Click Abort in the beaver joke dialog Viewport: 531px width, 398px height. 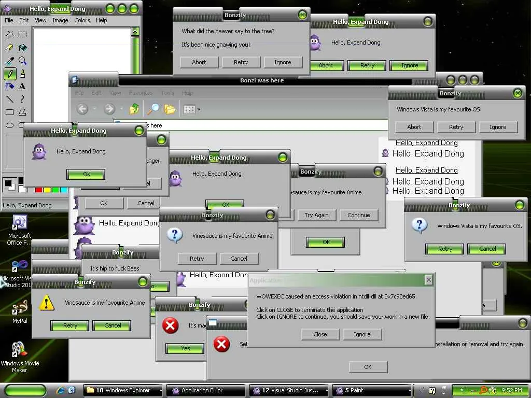[x=199, y=62]
